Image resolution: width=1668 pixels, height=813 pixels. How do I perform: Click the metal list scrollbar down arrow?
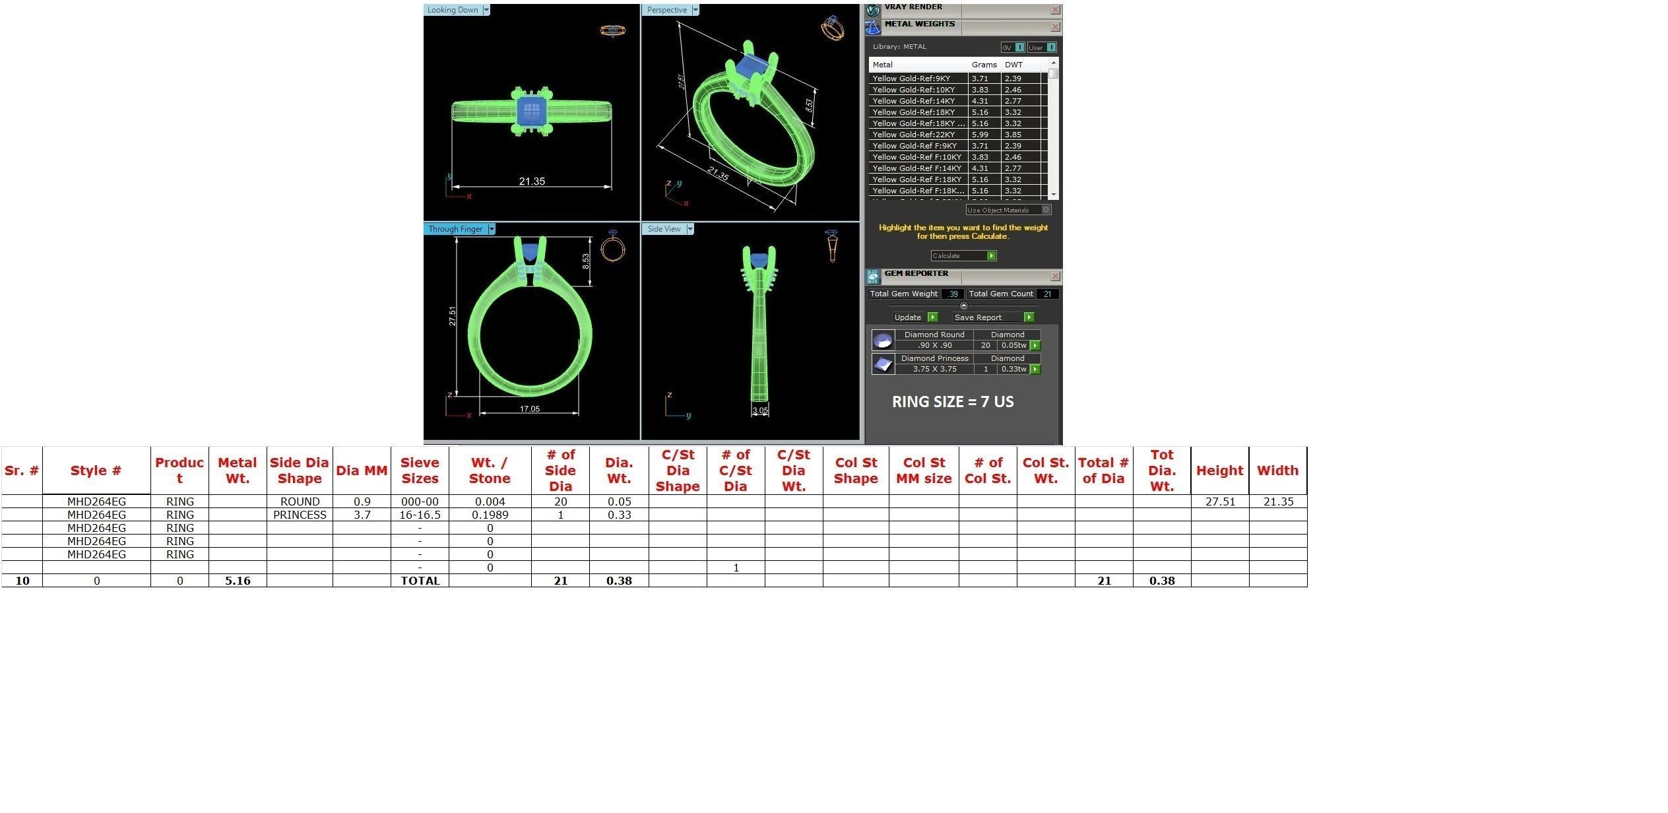pos(1053,195)
